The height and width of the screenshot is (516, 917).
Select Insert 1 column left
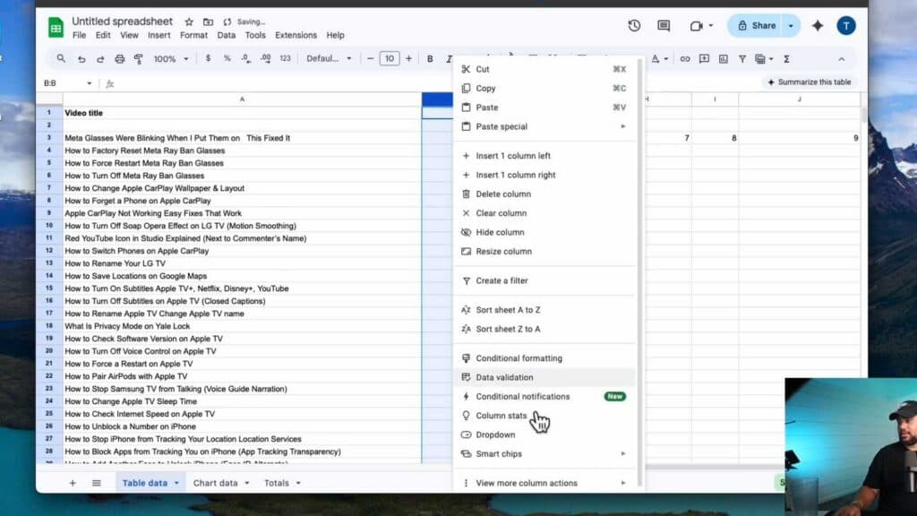[x=544, y=156]
